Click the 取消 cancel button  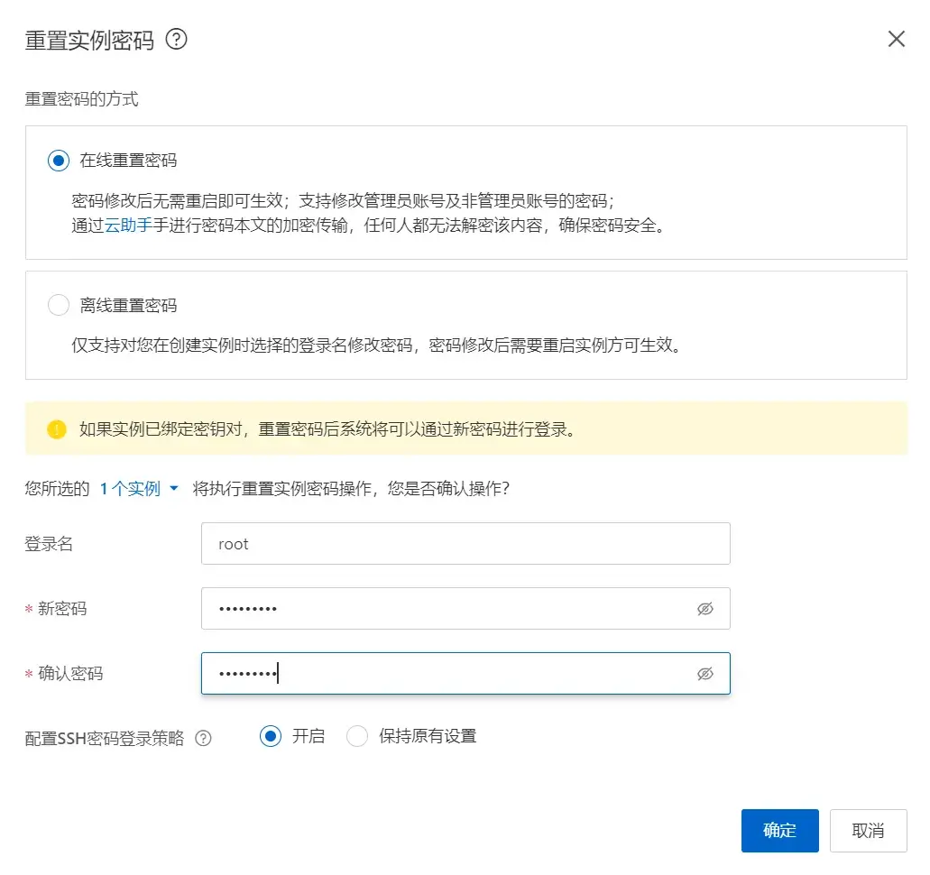pos(869,831)
